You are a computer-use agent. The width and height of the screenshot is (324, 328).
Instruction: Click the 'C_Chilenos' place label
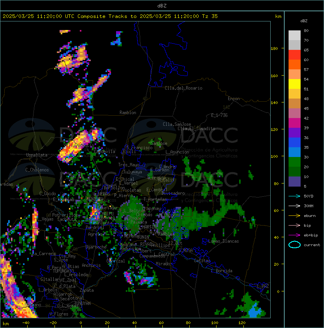(x=37, y=170)
